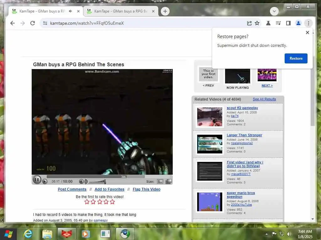Open 2000sYouTube user profile link
This screenshot has width=321, height=240.
(241, 205)
